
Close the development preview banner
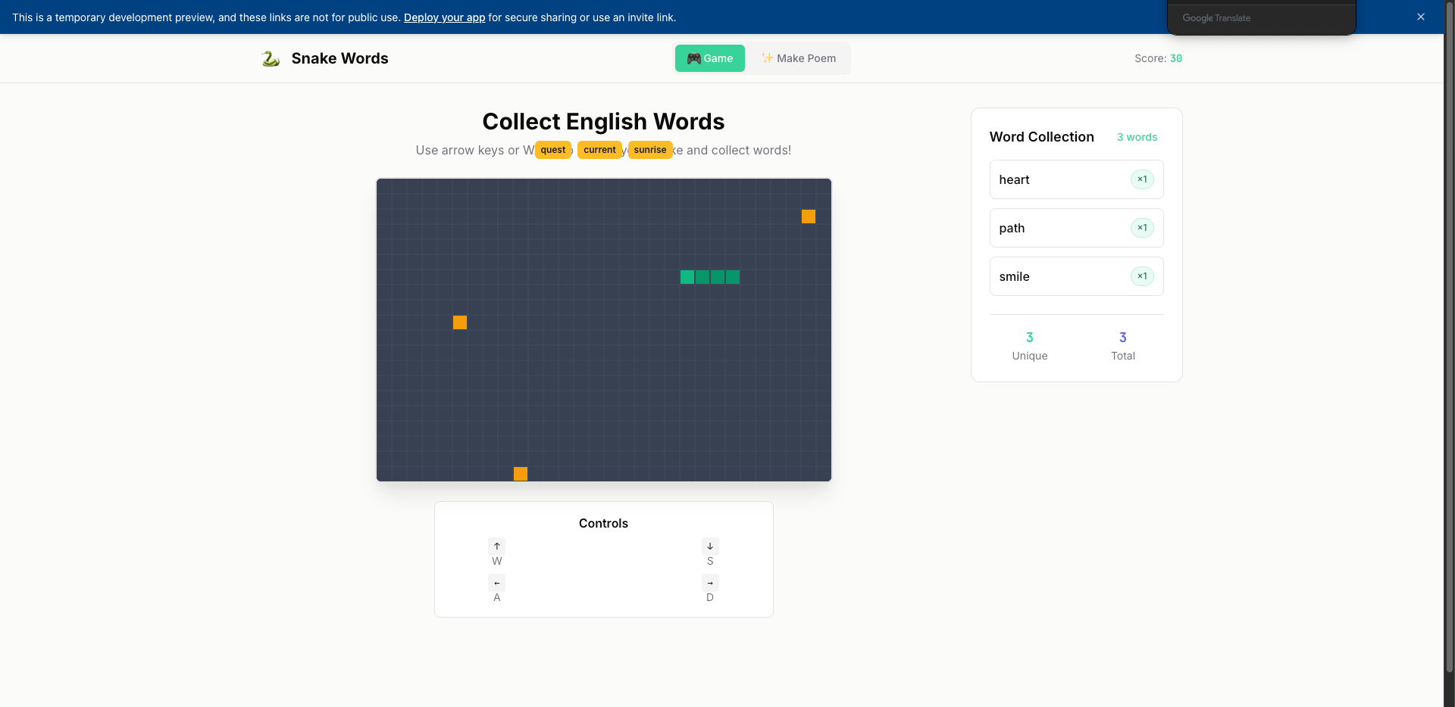1420,17
